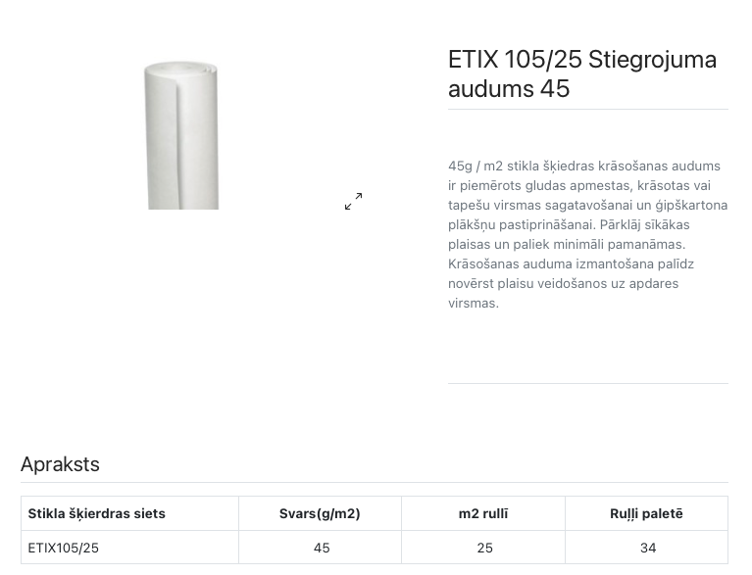752x575 pixels.
Task: Click 'audums 45' in the product title
Action: (x=509, y=89)
